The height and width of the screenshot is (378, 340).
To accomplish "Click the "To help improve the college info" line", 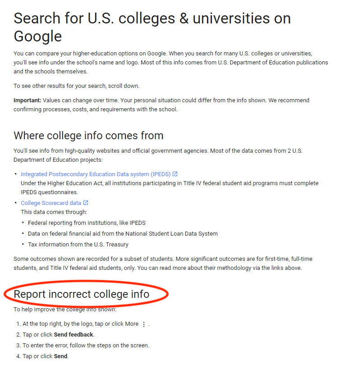I will pos(65,310).
